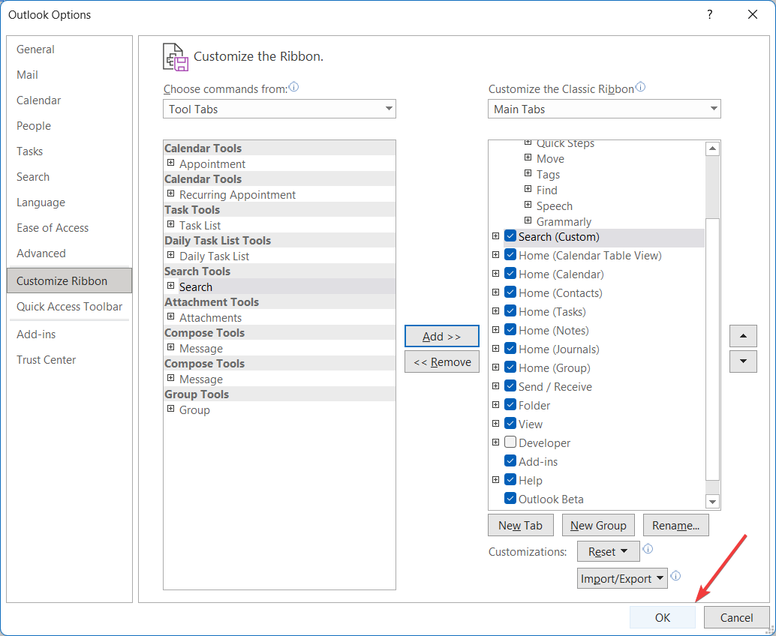Uncheck the Add-ins tab checkbox

pyautogui.click(x=510, y=461)
